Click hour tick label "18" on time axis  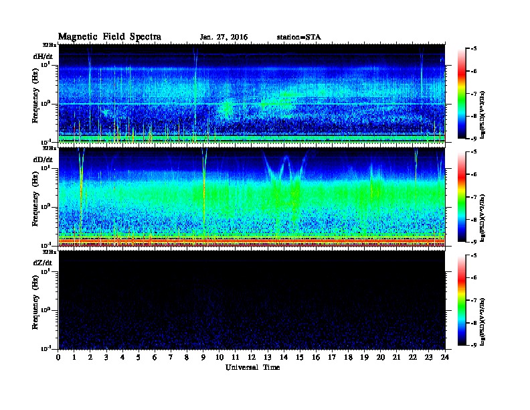pyautogui.click(x=349, y=358)
